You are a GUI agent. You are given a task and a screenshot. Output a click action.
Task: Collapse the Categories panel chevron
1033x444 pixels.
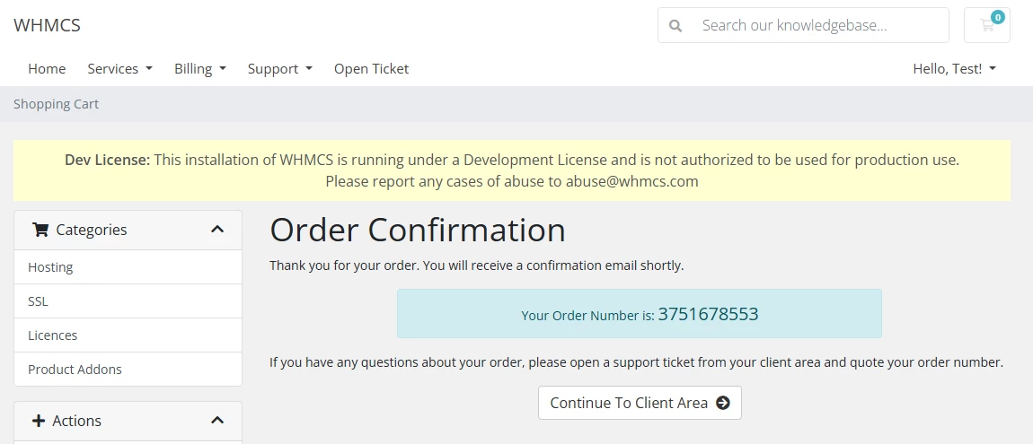pyautogui.click(x=217, y=230)
